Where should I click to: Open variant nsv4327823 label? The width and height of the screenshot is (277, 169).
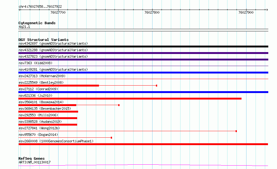tap(53, 56)
